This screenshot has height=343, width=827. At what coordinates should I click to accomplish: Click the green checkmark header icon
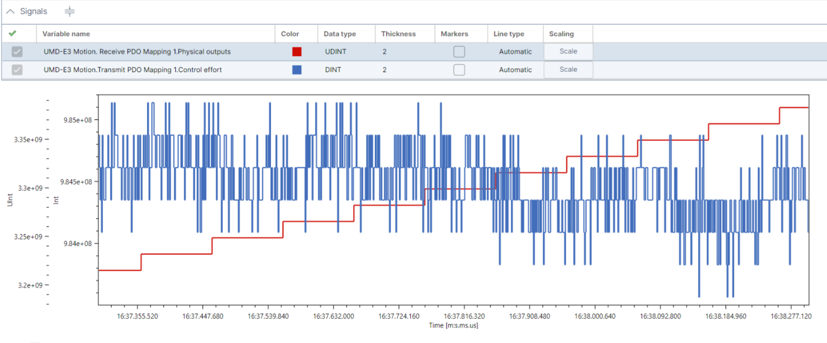click(x=12, y=33)
